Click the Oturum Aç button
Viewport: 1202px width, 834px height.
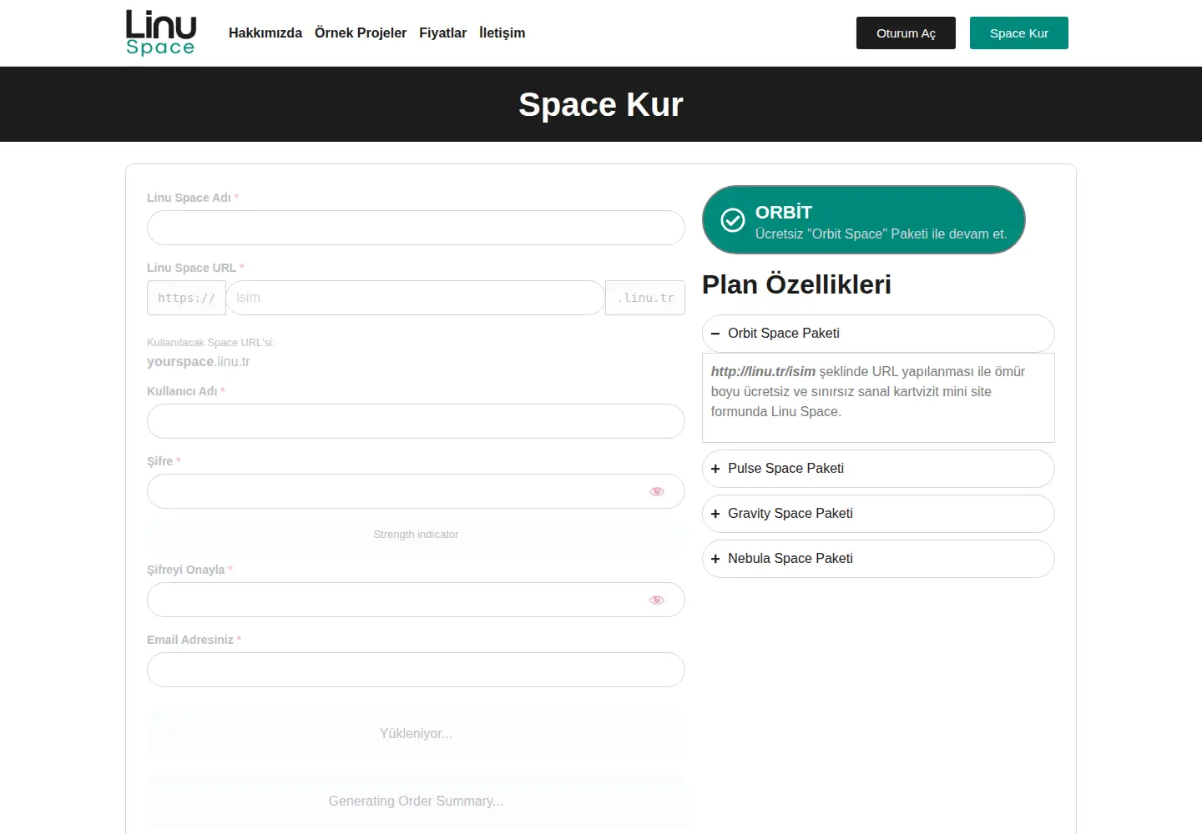click(906, 33)
